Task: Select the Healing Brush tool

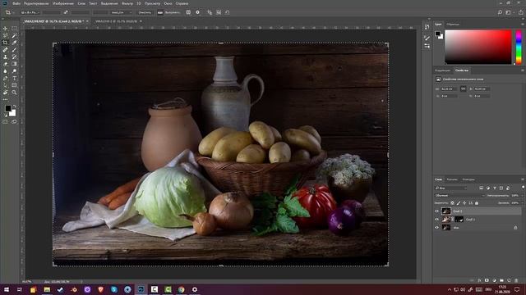Action: click(5, 49)
